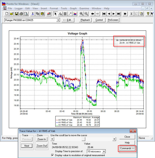Click the kV RMS of Vab legend entry
This screenshot has height=158, width=155.
point(64,120)
